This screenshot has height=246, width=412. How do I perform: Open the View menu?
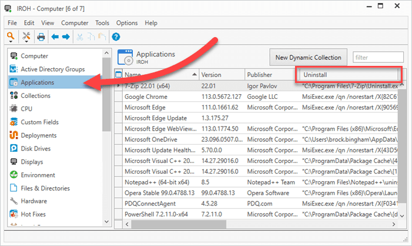(48, 23)
